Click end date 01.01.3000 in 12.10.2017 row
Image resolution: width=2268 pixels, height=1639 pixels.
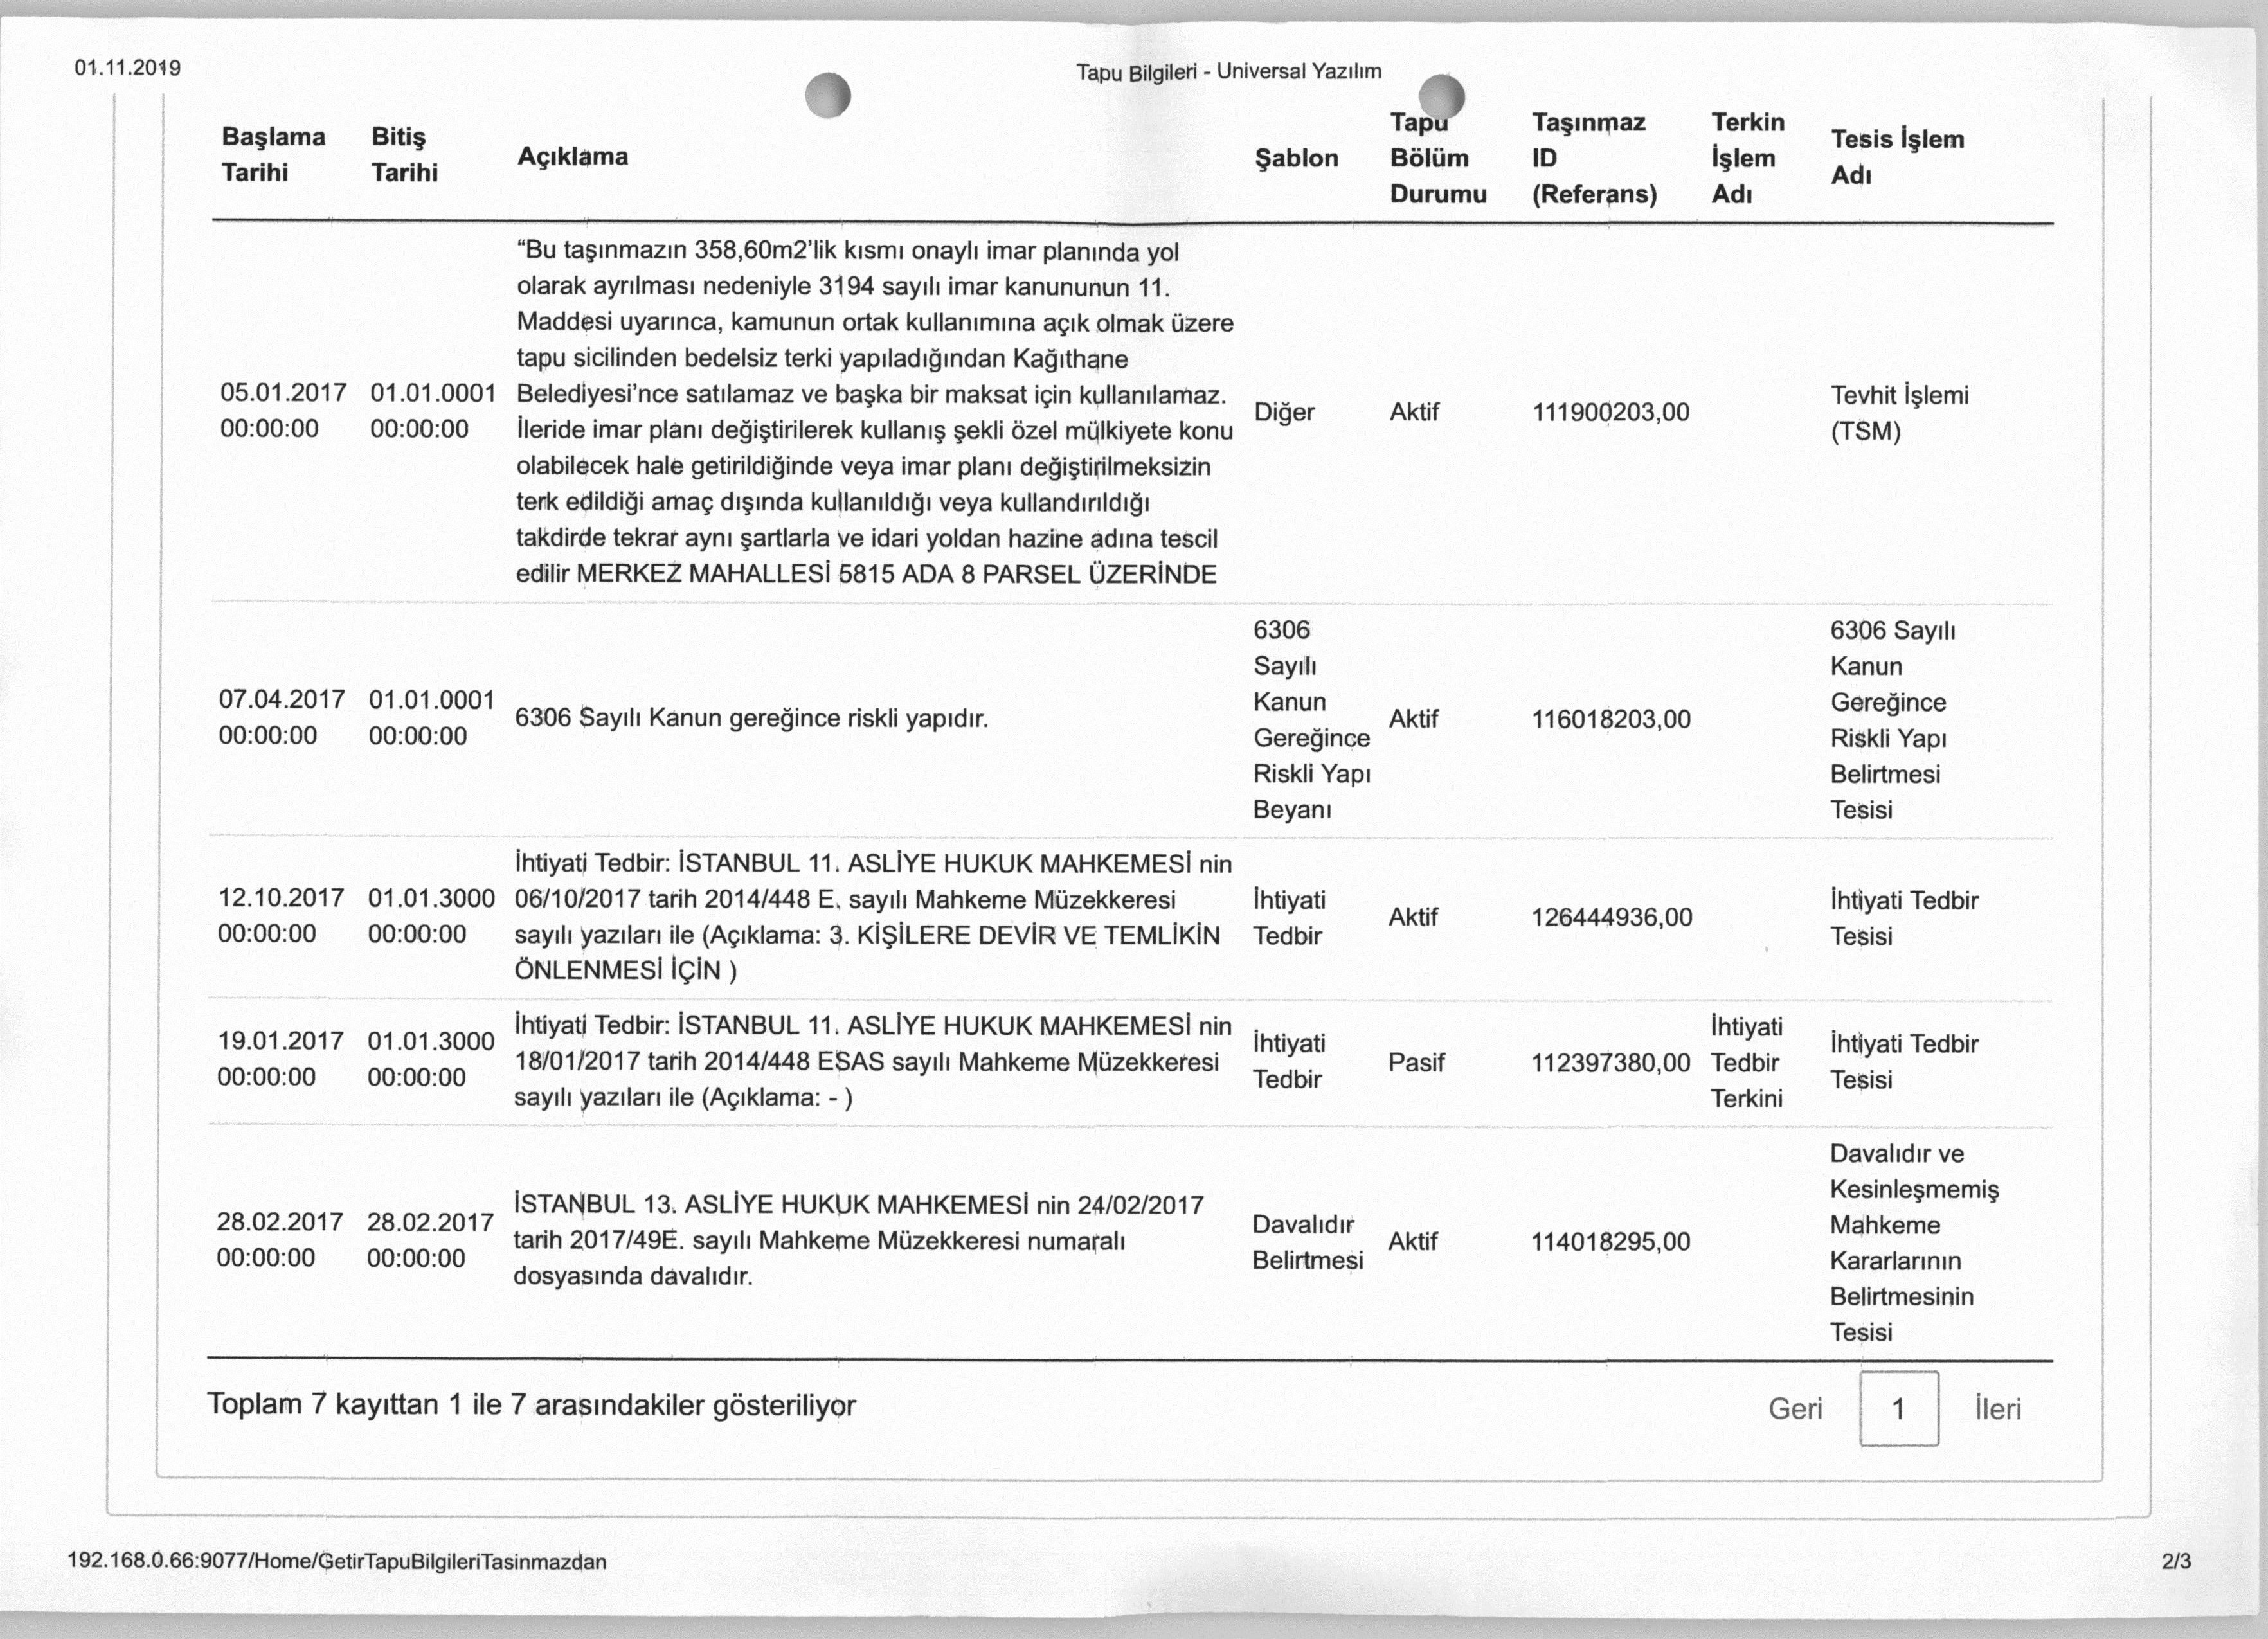coord(431,916)
